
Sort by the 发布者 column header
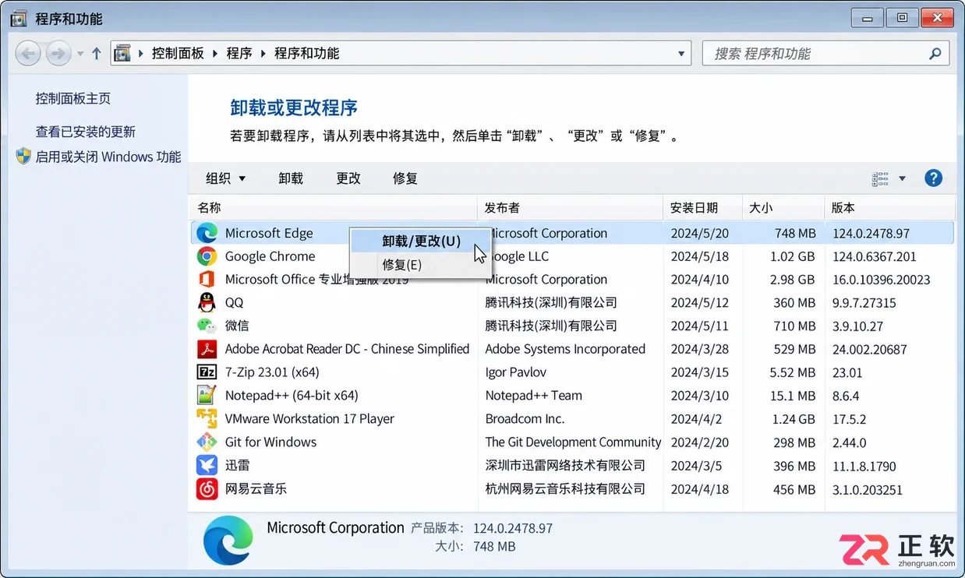click(x=571, y=208)
